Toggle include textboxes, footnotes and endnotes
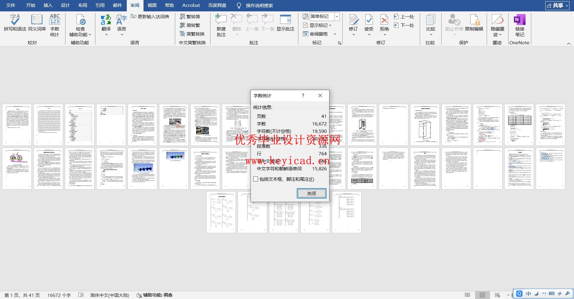 256,179
